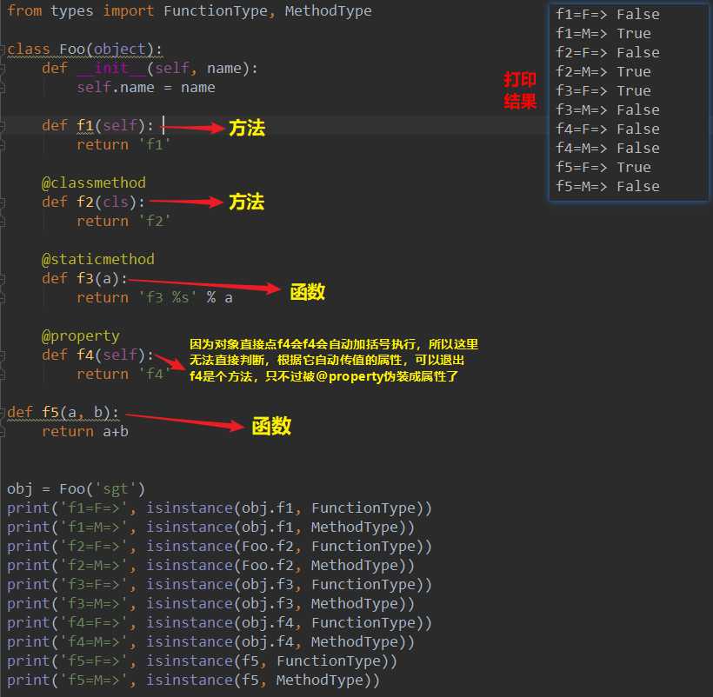The width and height of the screenshot is (713, 697).
Task: Click the "return 'f2'" line
Action: tap(123, 221)
